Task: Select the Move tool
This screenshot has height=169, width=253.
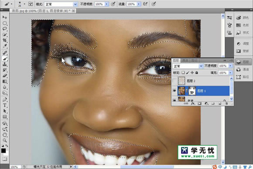Action: click(5, 17)
